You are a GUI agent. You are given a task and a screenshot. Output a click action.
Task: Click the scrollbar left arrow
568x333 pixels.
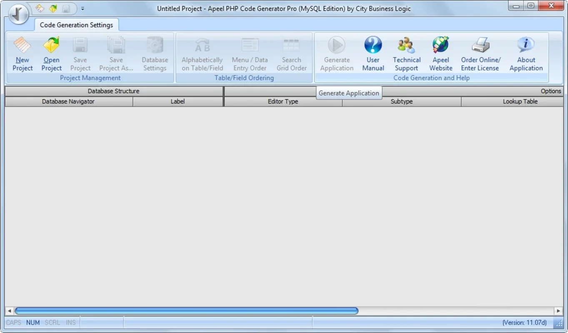coord(9,311)
